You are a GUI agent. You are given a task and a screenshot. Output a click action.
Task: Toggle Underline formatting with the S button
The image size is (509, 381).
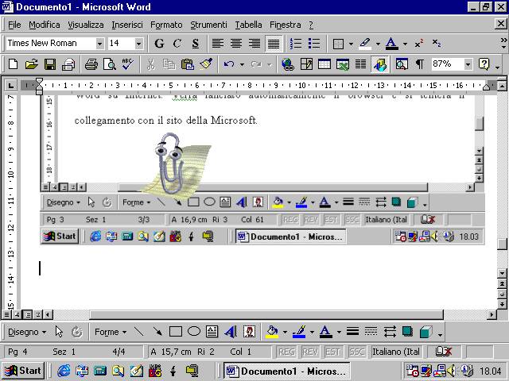(196, 44)
